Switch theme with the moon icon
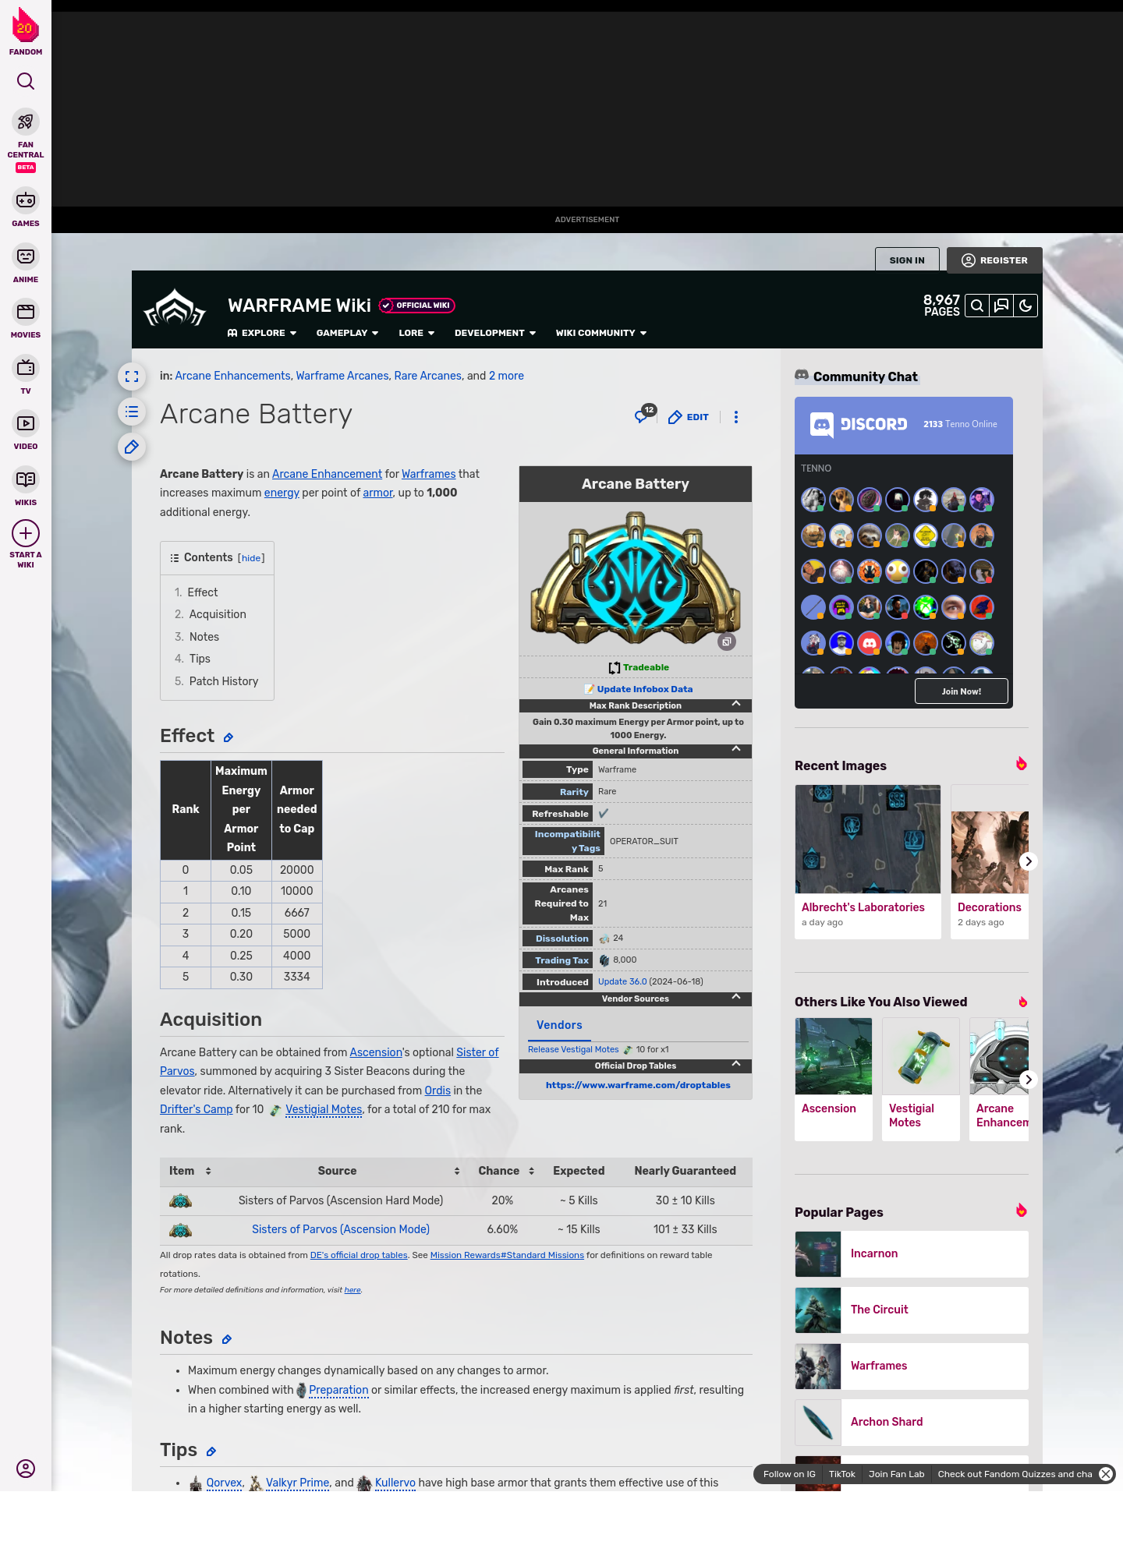 point(1026,306)
